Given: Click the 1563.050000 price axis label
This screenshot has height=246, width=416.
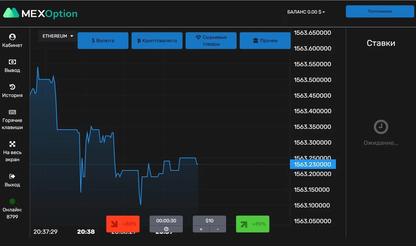Looking at the screenshot, I should pos(312,221).
